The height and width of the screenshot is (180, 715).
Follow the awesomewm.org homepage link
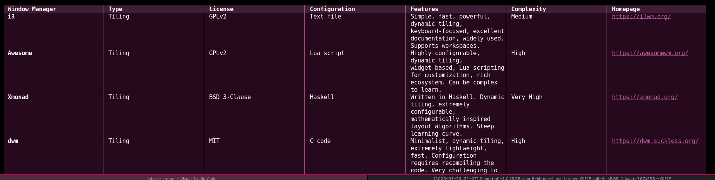650,53
